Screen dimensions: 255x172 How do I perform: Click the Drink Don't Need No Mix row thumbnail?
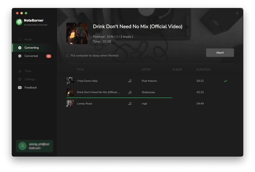click(70, 92)
